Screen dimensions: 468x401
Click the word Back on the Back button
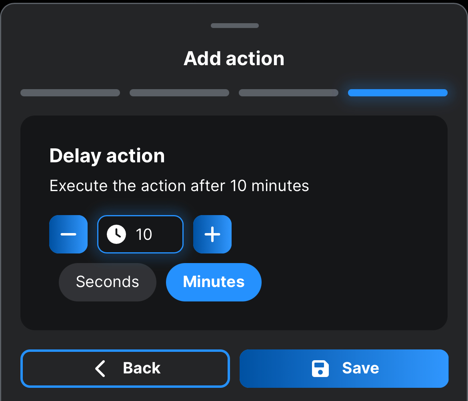pyautogui.click(x=142, y=369)
